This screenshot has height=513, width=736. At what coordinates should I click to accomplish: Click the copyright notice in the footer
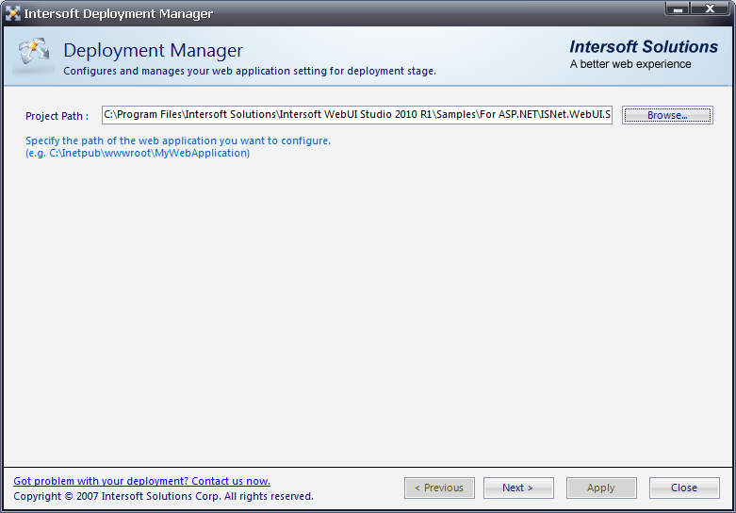(x=163, y=496)
